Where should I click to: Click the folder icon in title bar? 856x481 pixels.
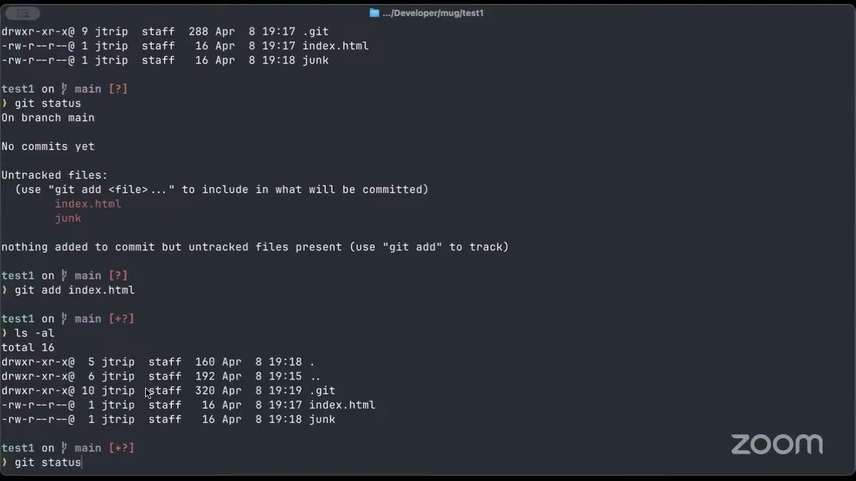pyautogui.click(x=374, y=13)
